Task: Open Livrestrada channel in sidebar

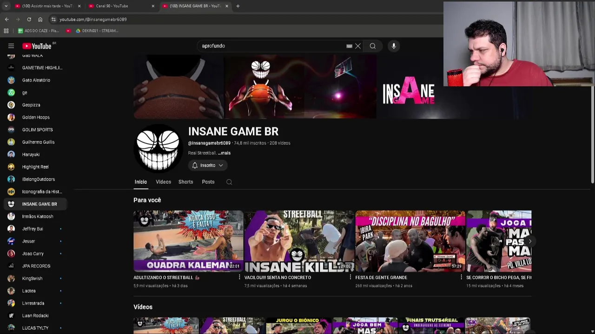Action: tap(36, 303)
